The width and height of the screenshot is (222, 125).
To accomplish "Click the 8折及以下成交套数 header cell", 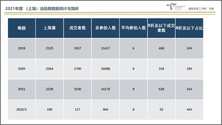I will coord(161,28).
